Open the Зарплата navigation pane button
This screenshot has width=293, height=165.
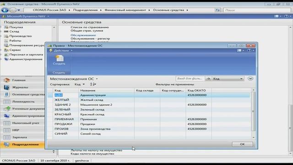click(22, 137)
